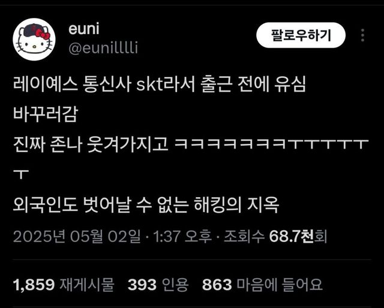Click the line 외국인도 벗어날 수 없는
Screen dimensions: 384x308
pyautogui.click(x=101, y=204)
